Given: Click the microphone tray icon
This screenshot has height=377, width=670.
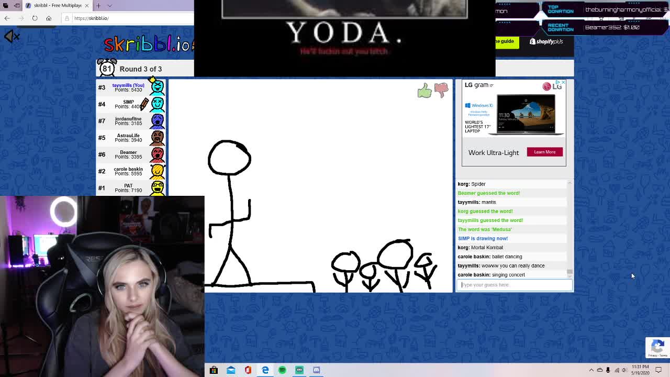Looking at the screenshot, I should (x=608, y=370).
